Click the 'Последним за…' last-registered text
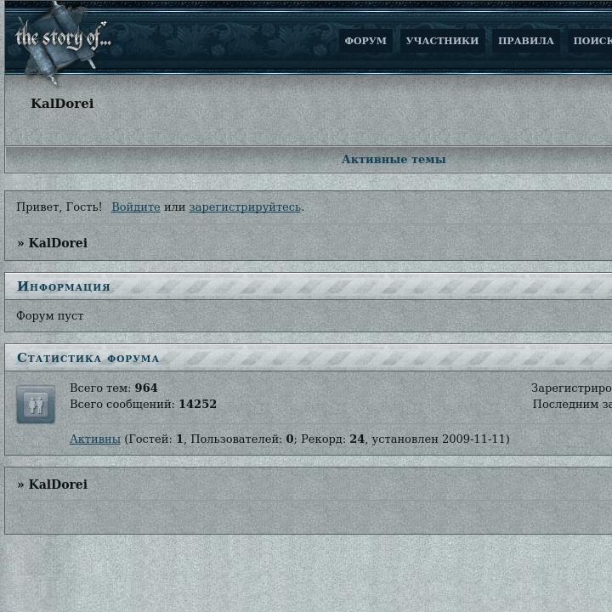The height and width of the screenshot is (612, 612). pyautogui.click(x=572, y=404)
